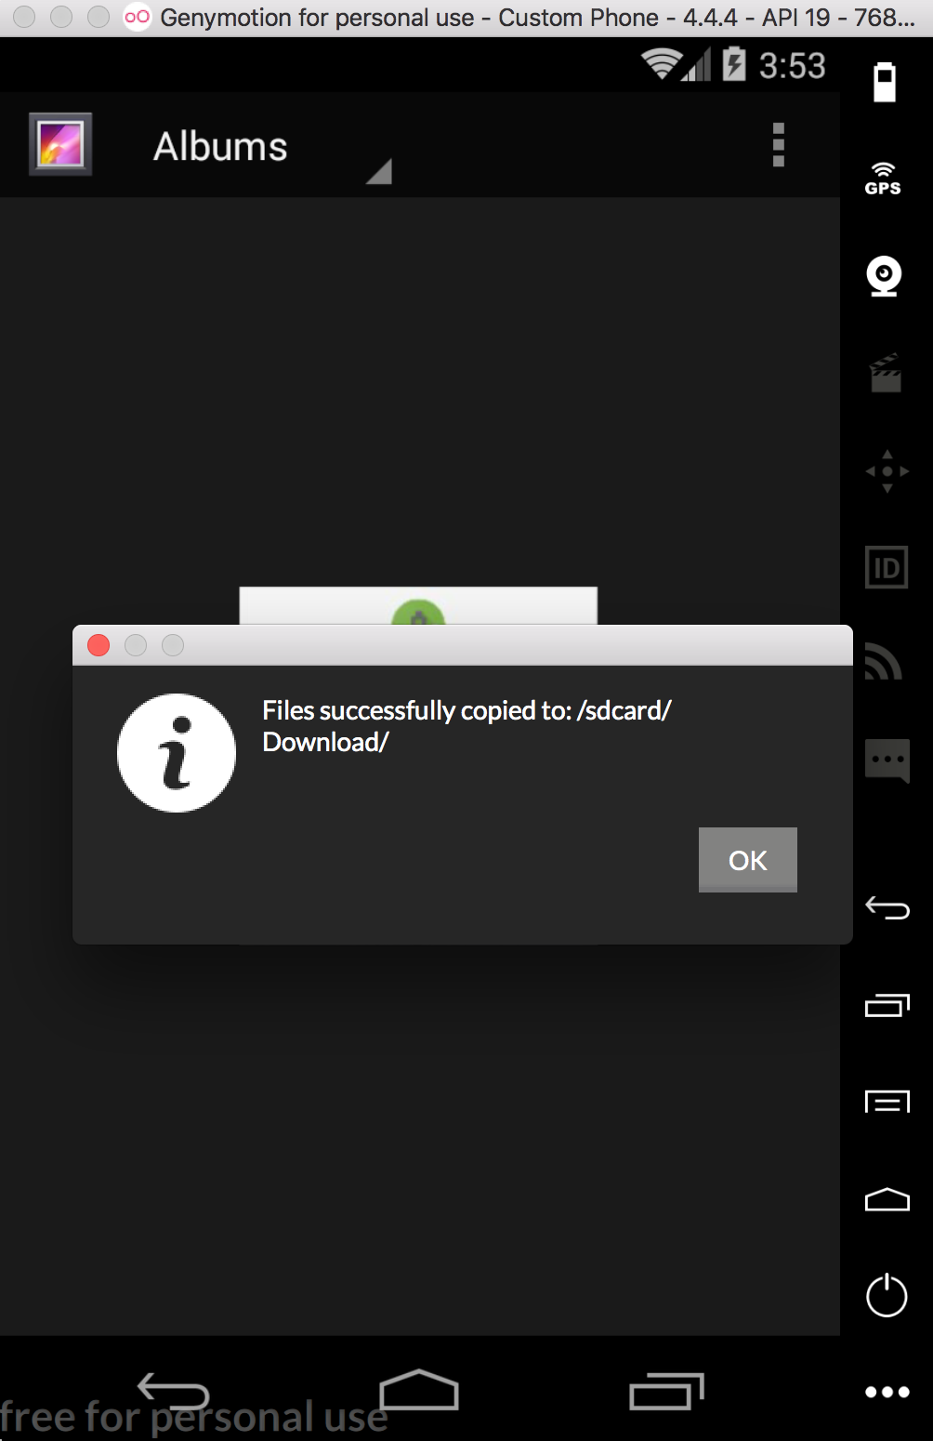Open the network signal widget
933x1441 pixels.
click(884, 662)
